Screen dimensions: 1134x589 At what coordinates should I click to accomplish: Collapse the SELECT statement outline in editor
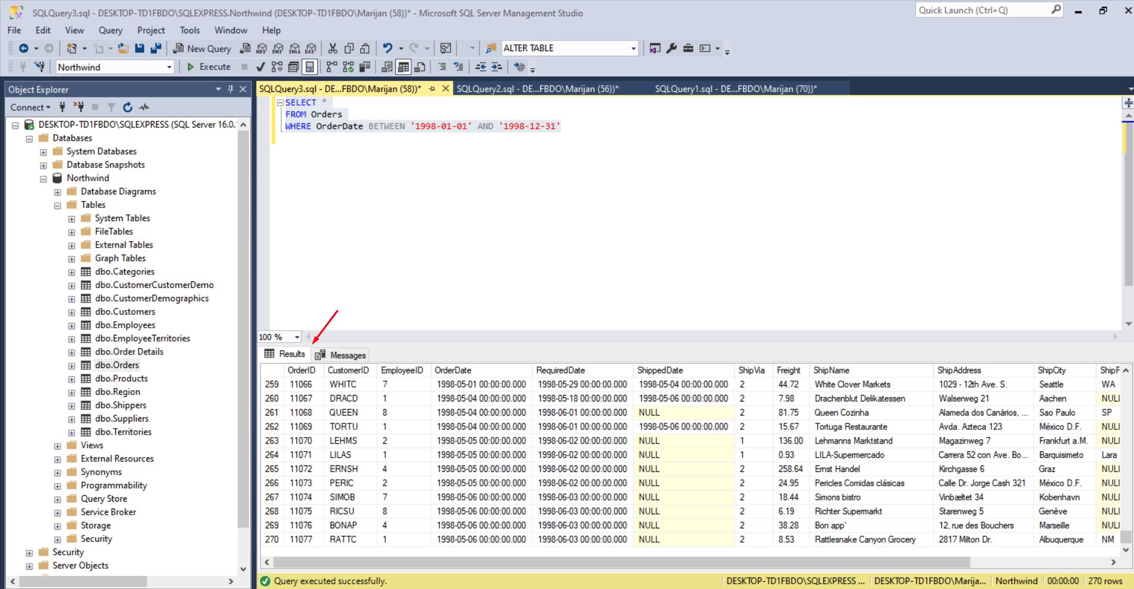coord(280,103)
